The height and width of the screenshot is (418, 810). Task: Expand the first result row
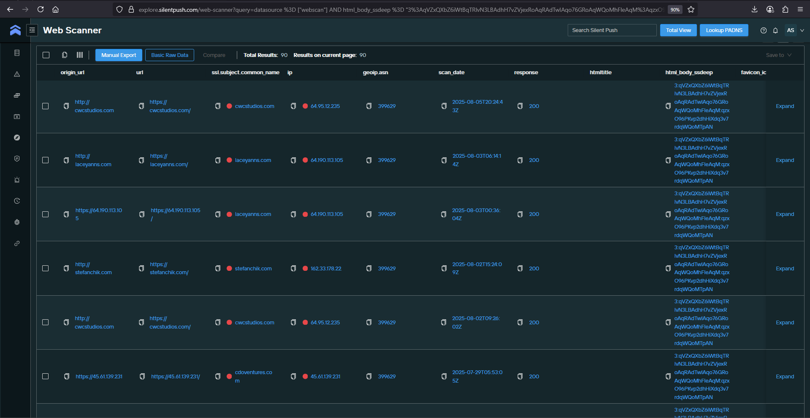[x=785, y=106]
